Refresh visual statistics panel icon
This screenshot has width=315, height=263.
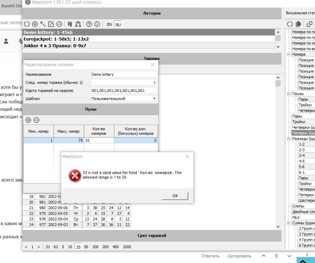tap(290, 24)
